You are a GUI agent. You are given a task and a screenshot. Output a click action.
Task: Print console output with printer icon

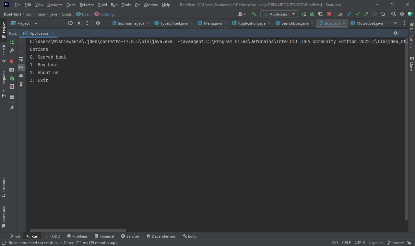(x=21, y=76)
